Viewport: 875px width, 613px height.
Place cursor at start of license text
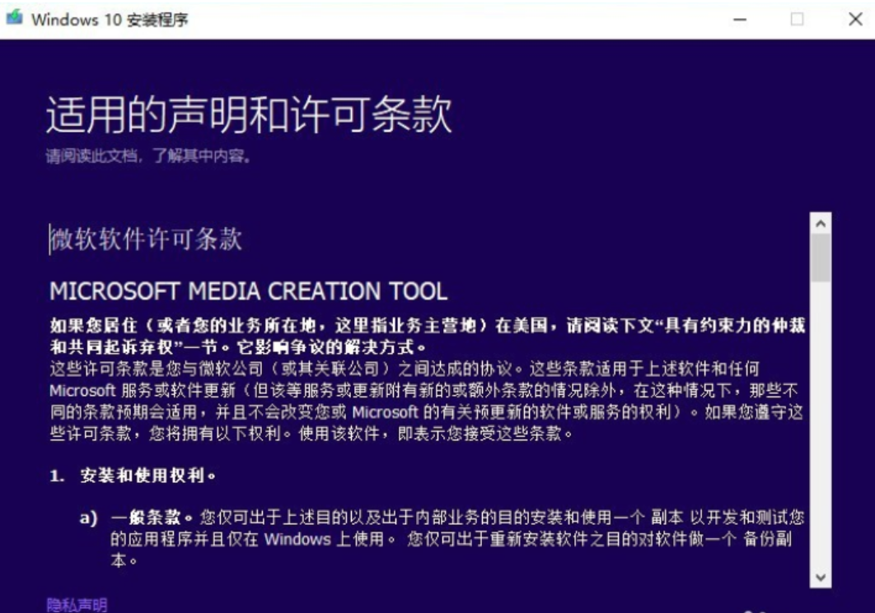tap(51, 239)
